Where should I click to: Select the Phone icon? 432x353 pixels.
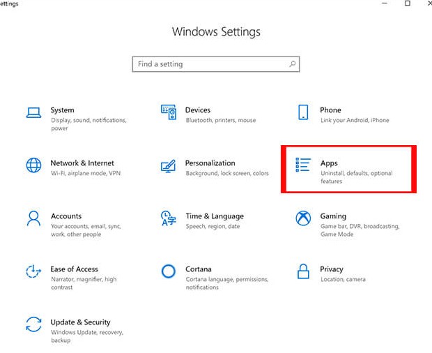point(303,112)
